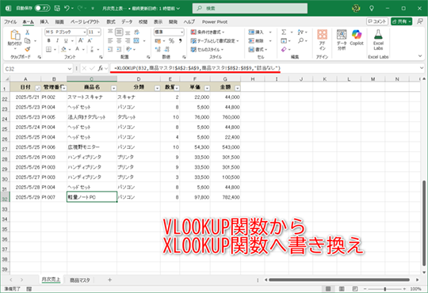Image resolution: width=428 pixels, height=293 pixels.
Task: Apply font color A
Action: click(x=78, y=49)
